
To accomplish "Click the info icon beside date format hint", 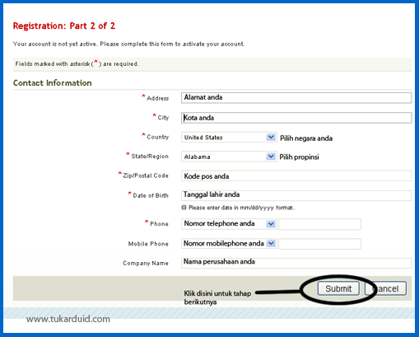I will tap(184, 208).
